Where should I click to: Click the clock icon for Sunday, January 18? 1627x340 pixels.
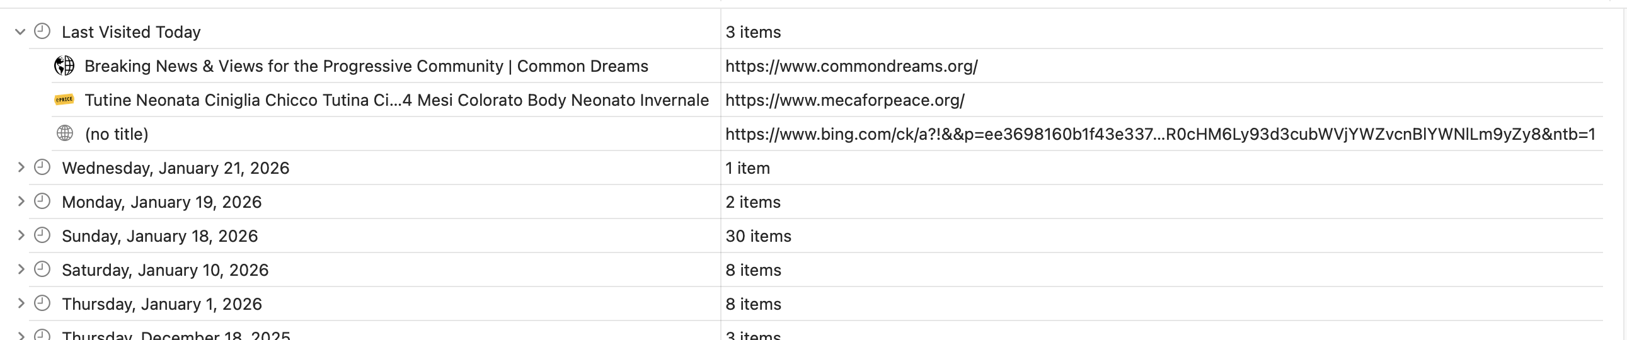42,236
